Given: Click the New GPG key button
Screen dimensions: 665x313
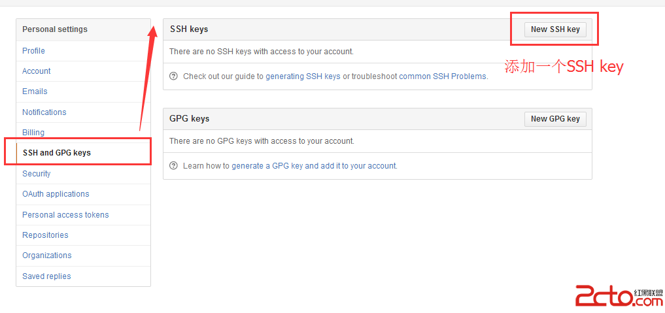Looking at the screenshot, I should [555, 119].
